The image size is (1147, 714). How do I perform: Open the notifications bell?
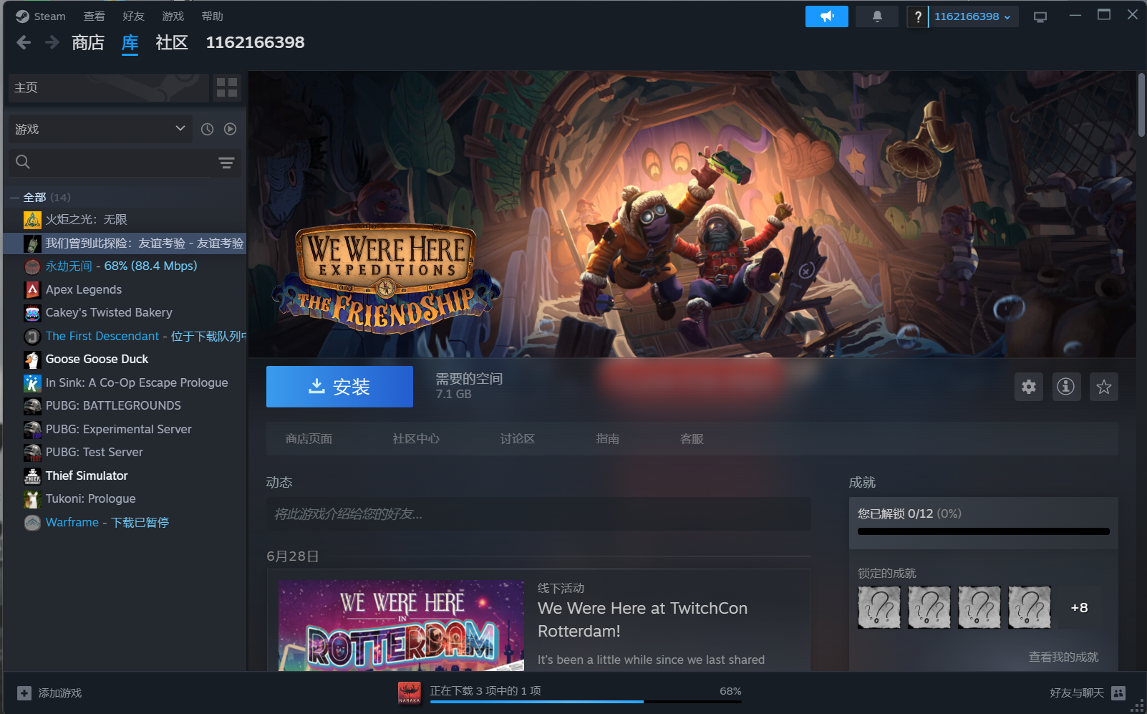pyautogui.click(x=877, y=16)
